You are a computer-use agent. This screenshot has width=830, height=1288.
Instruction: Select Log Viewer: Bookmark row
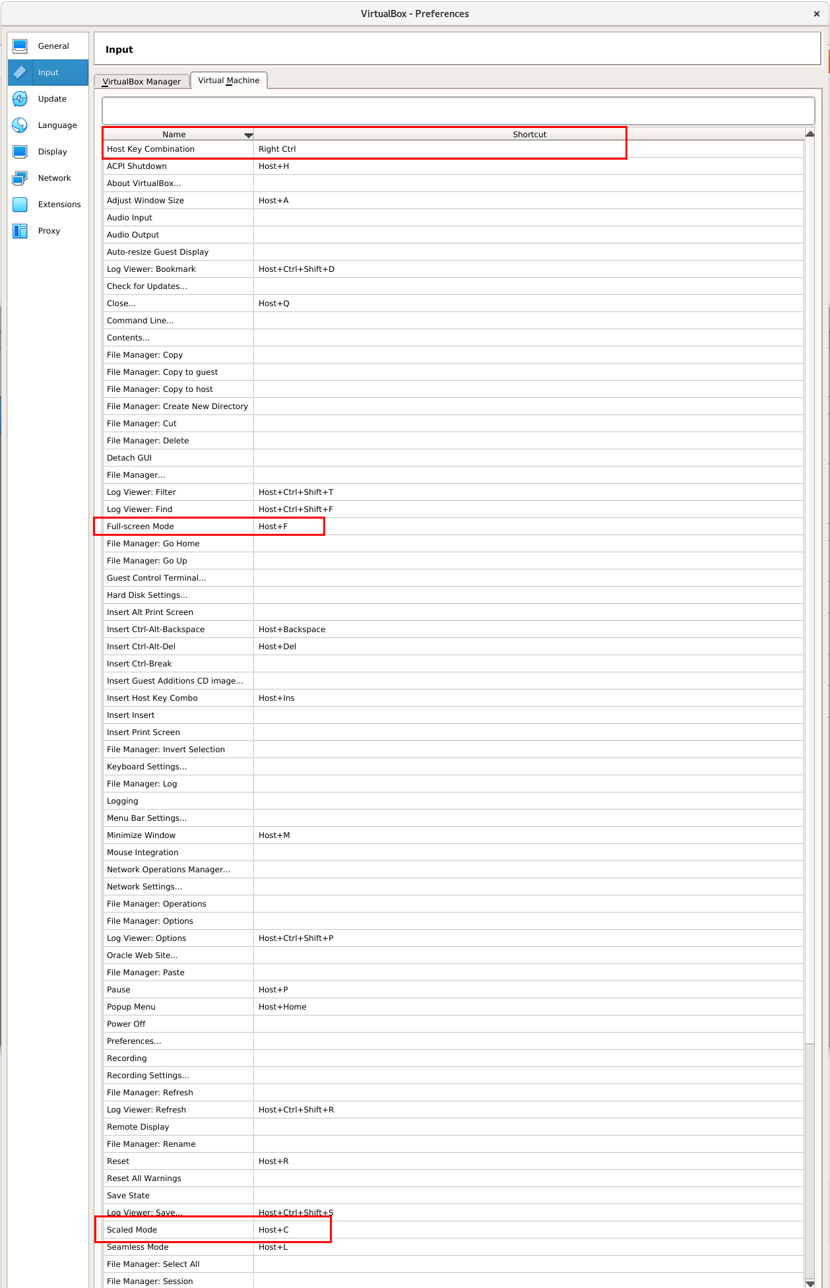(x=453, y=269)
